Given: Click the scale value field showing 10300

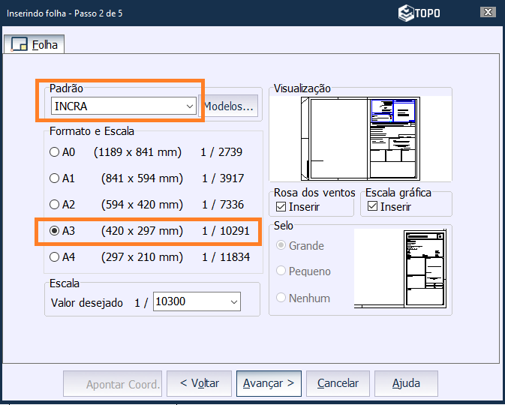Looking at the screenshot, I should click(x=188, y=302).
